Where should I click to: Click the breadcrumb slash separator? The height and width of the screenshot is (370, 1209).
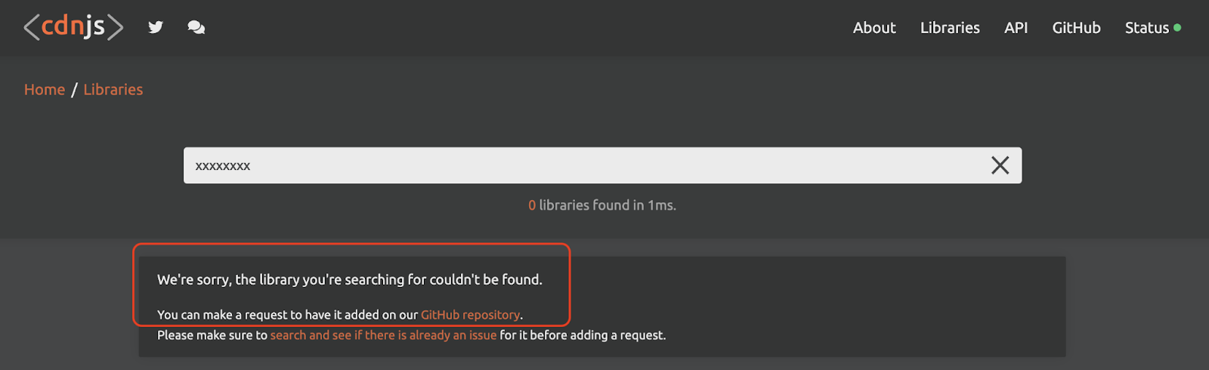click(74, 90)
